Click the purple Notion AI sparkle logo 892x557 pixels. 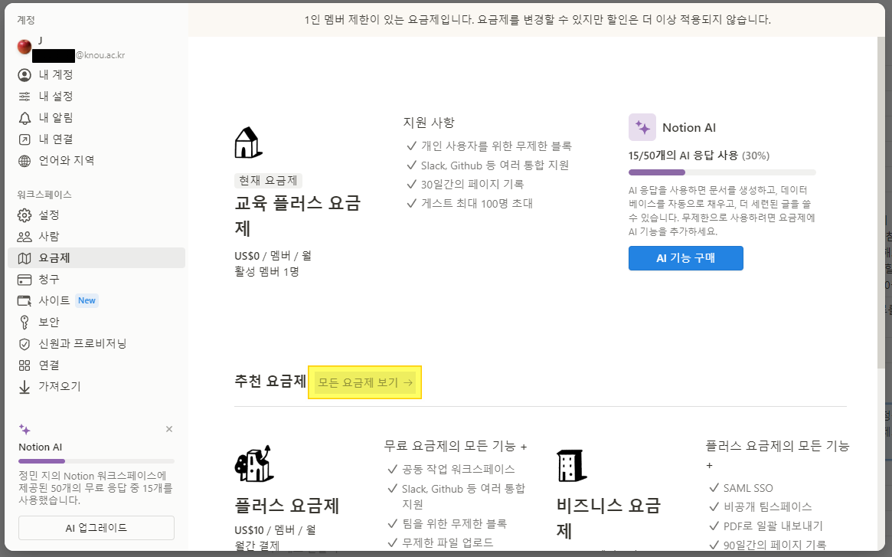point(642,127)
